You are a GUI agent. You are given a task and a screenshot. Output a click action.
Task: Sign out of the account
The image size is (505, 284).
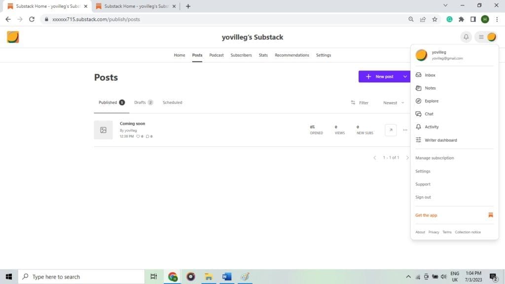423,197
